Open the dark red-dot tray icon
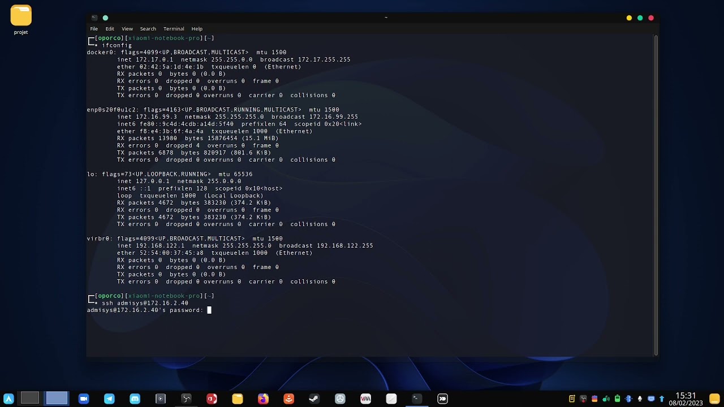724x407 pixels. [x=583, y=399]
